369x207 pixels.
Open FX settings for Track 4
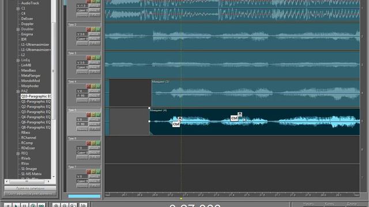[x=95, y=100]
